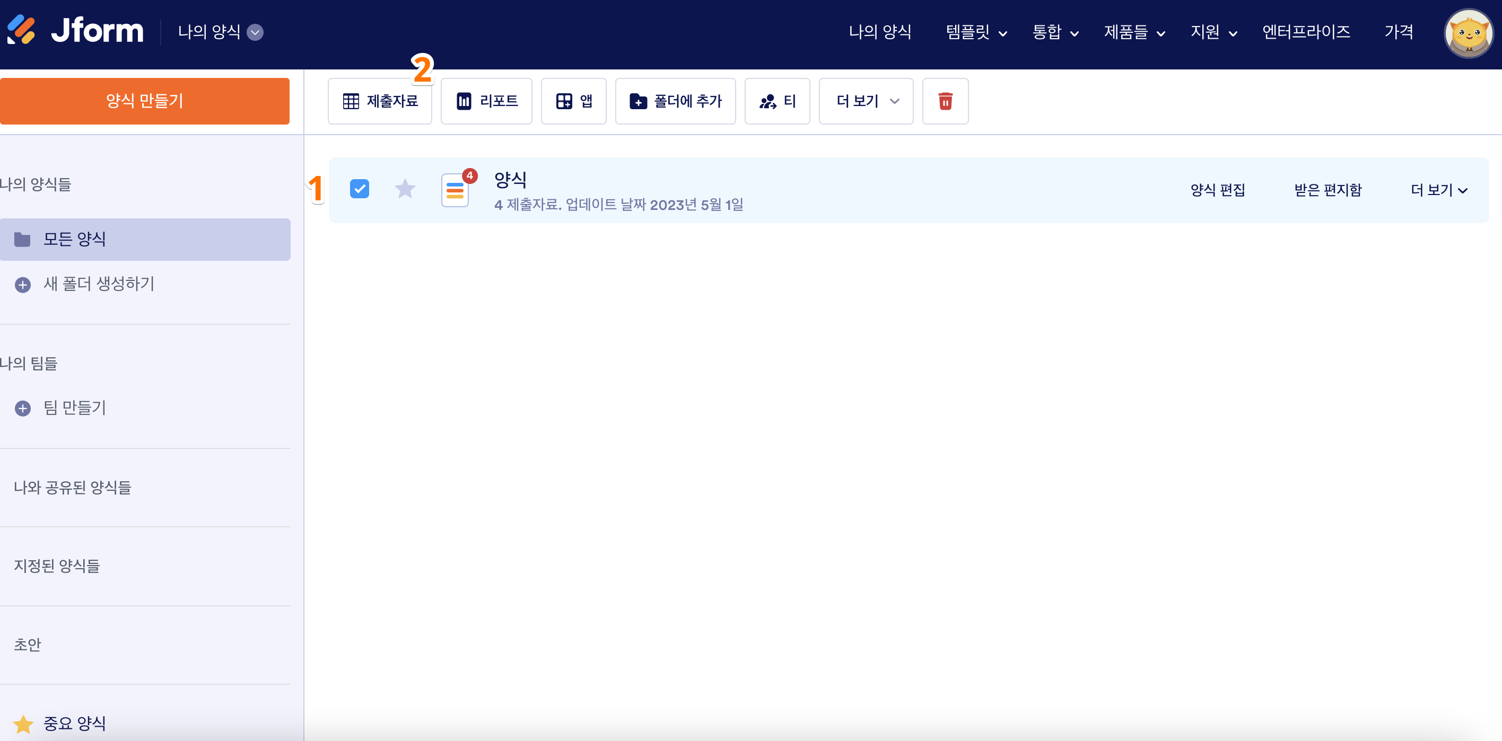Click the 리포트 report icon button
Viewport: 1502px width, 741px height.
pyautogui.click(x=486, y=101)
